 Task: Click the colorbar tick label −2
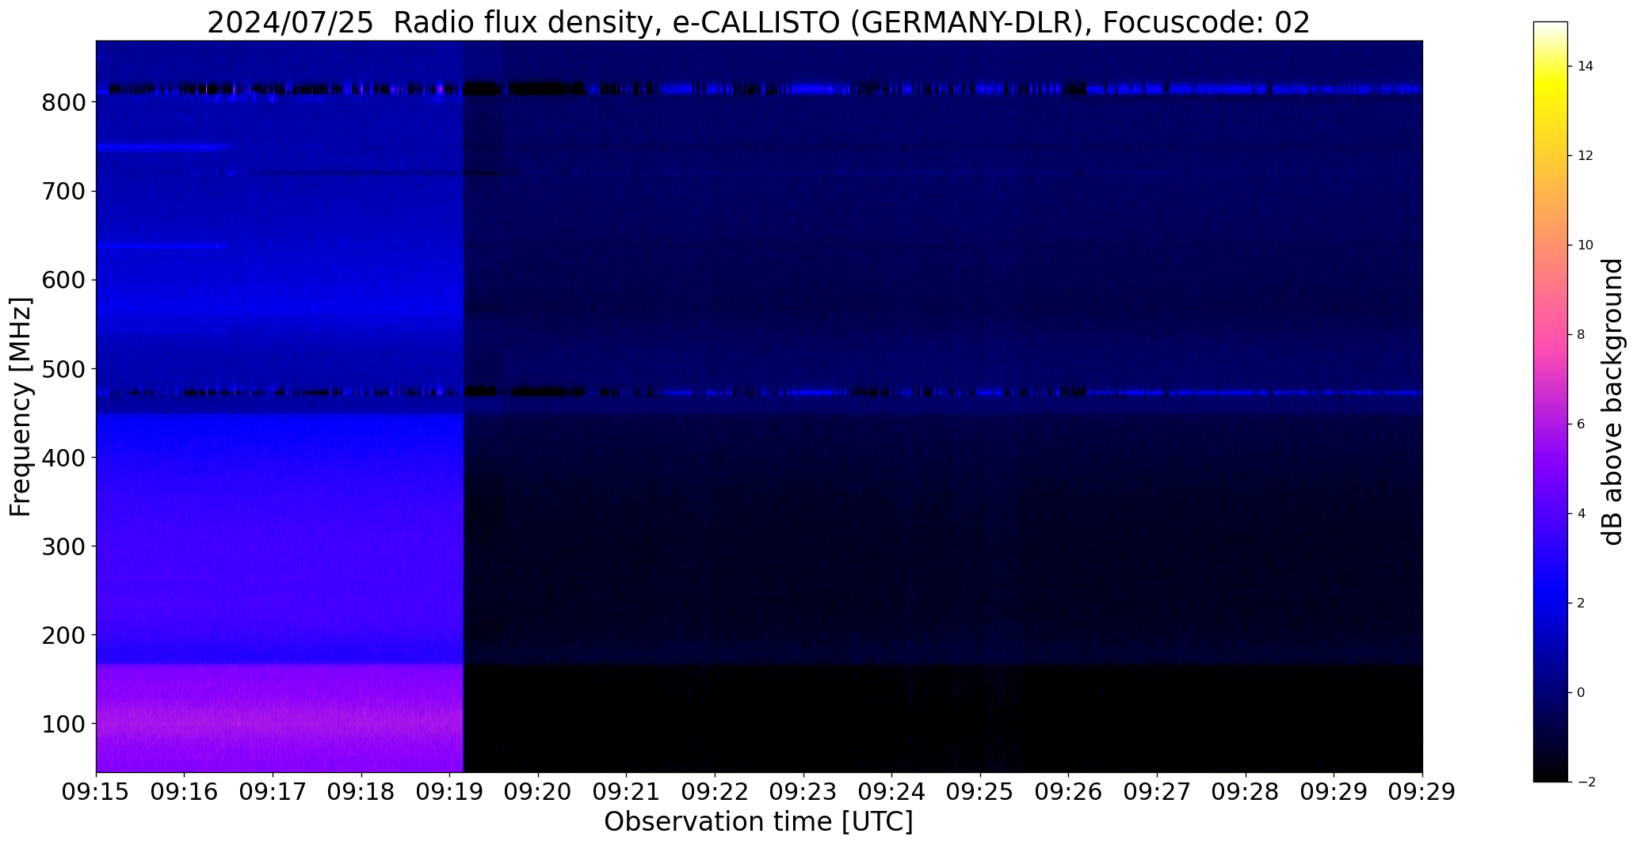(1585, 782)
